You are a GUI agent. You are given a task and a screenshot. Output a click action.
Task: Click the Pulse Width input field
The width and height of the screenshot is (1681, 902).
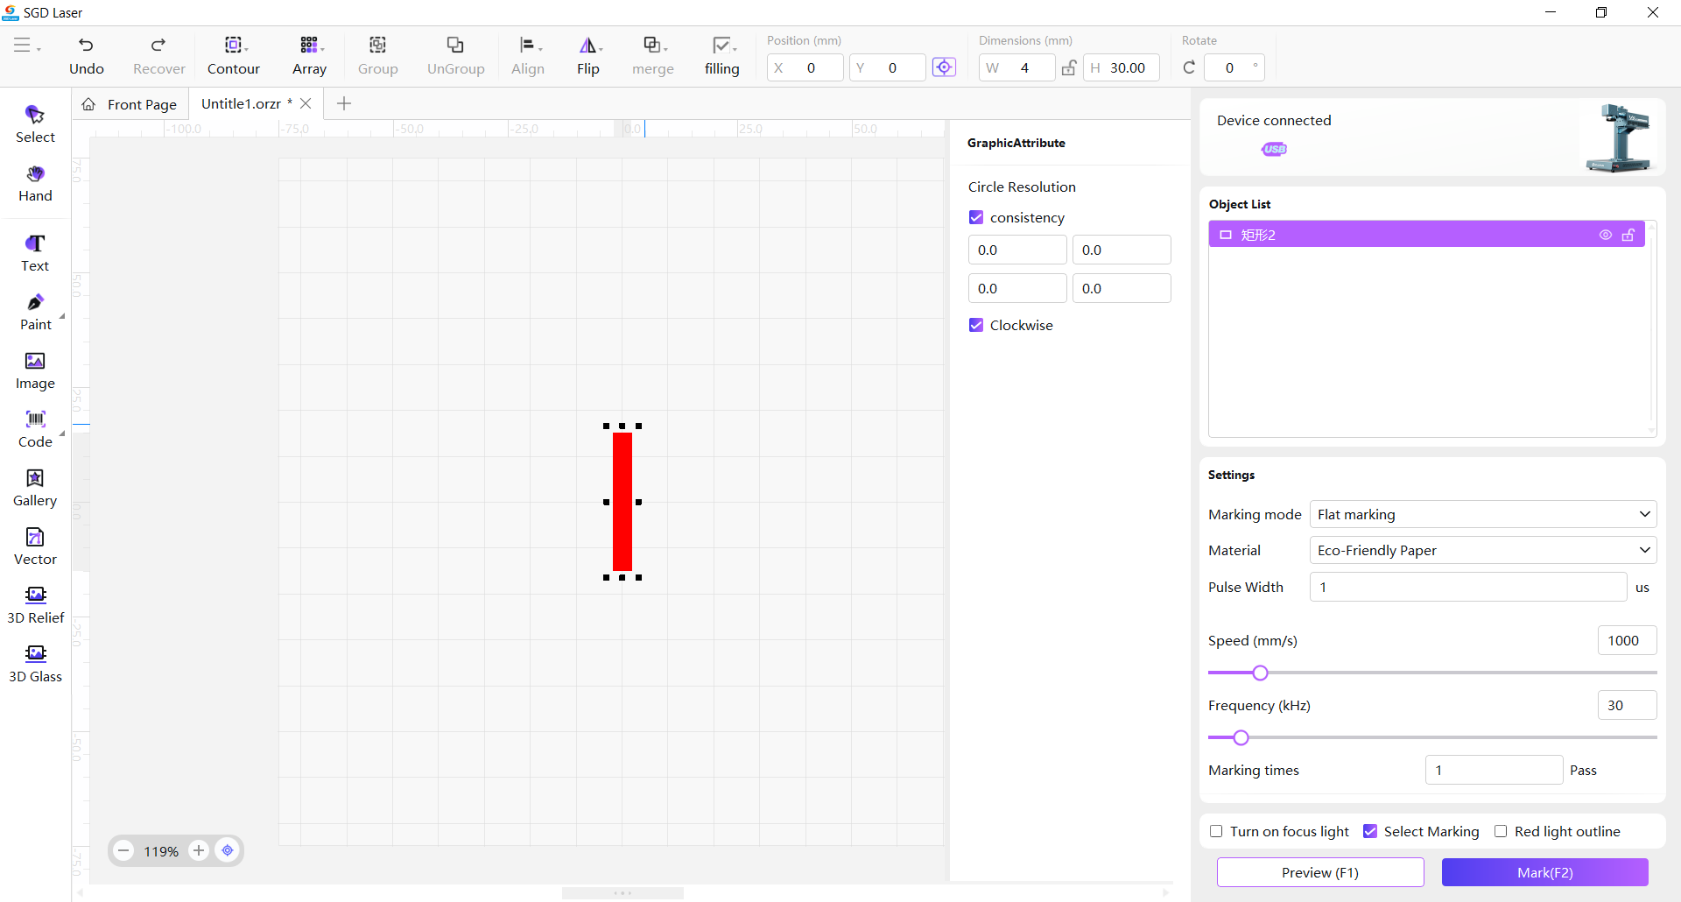click(x=1468, y=587)
